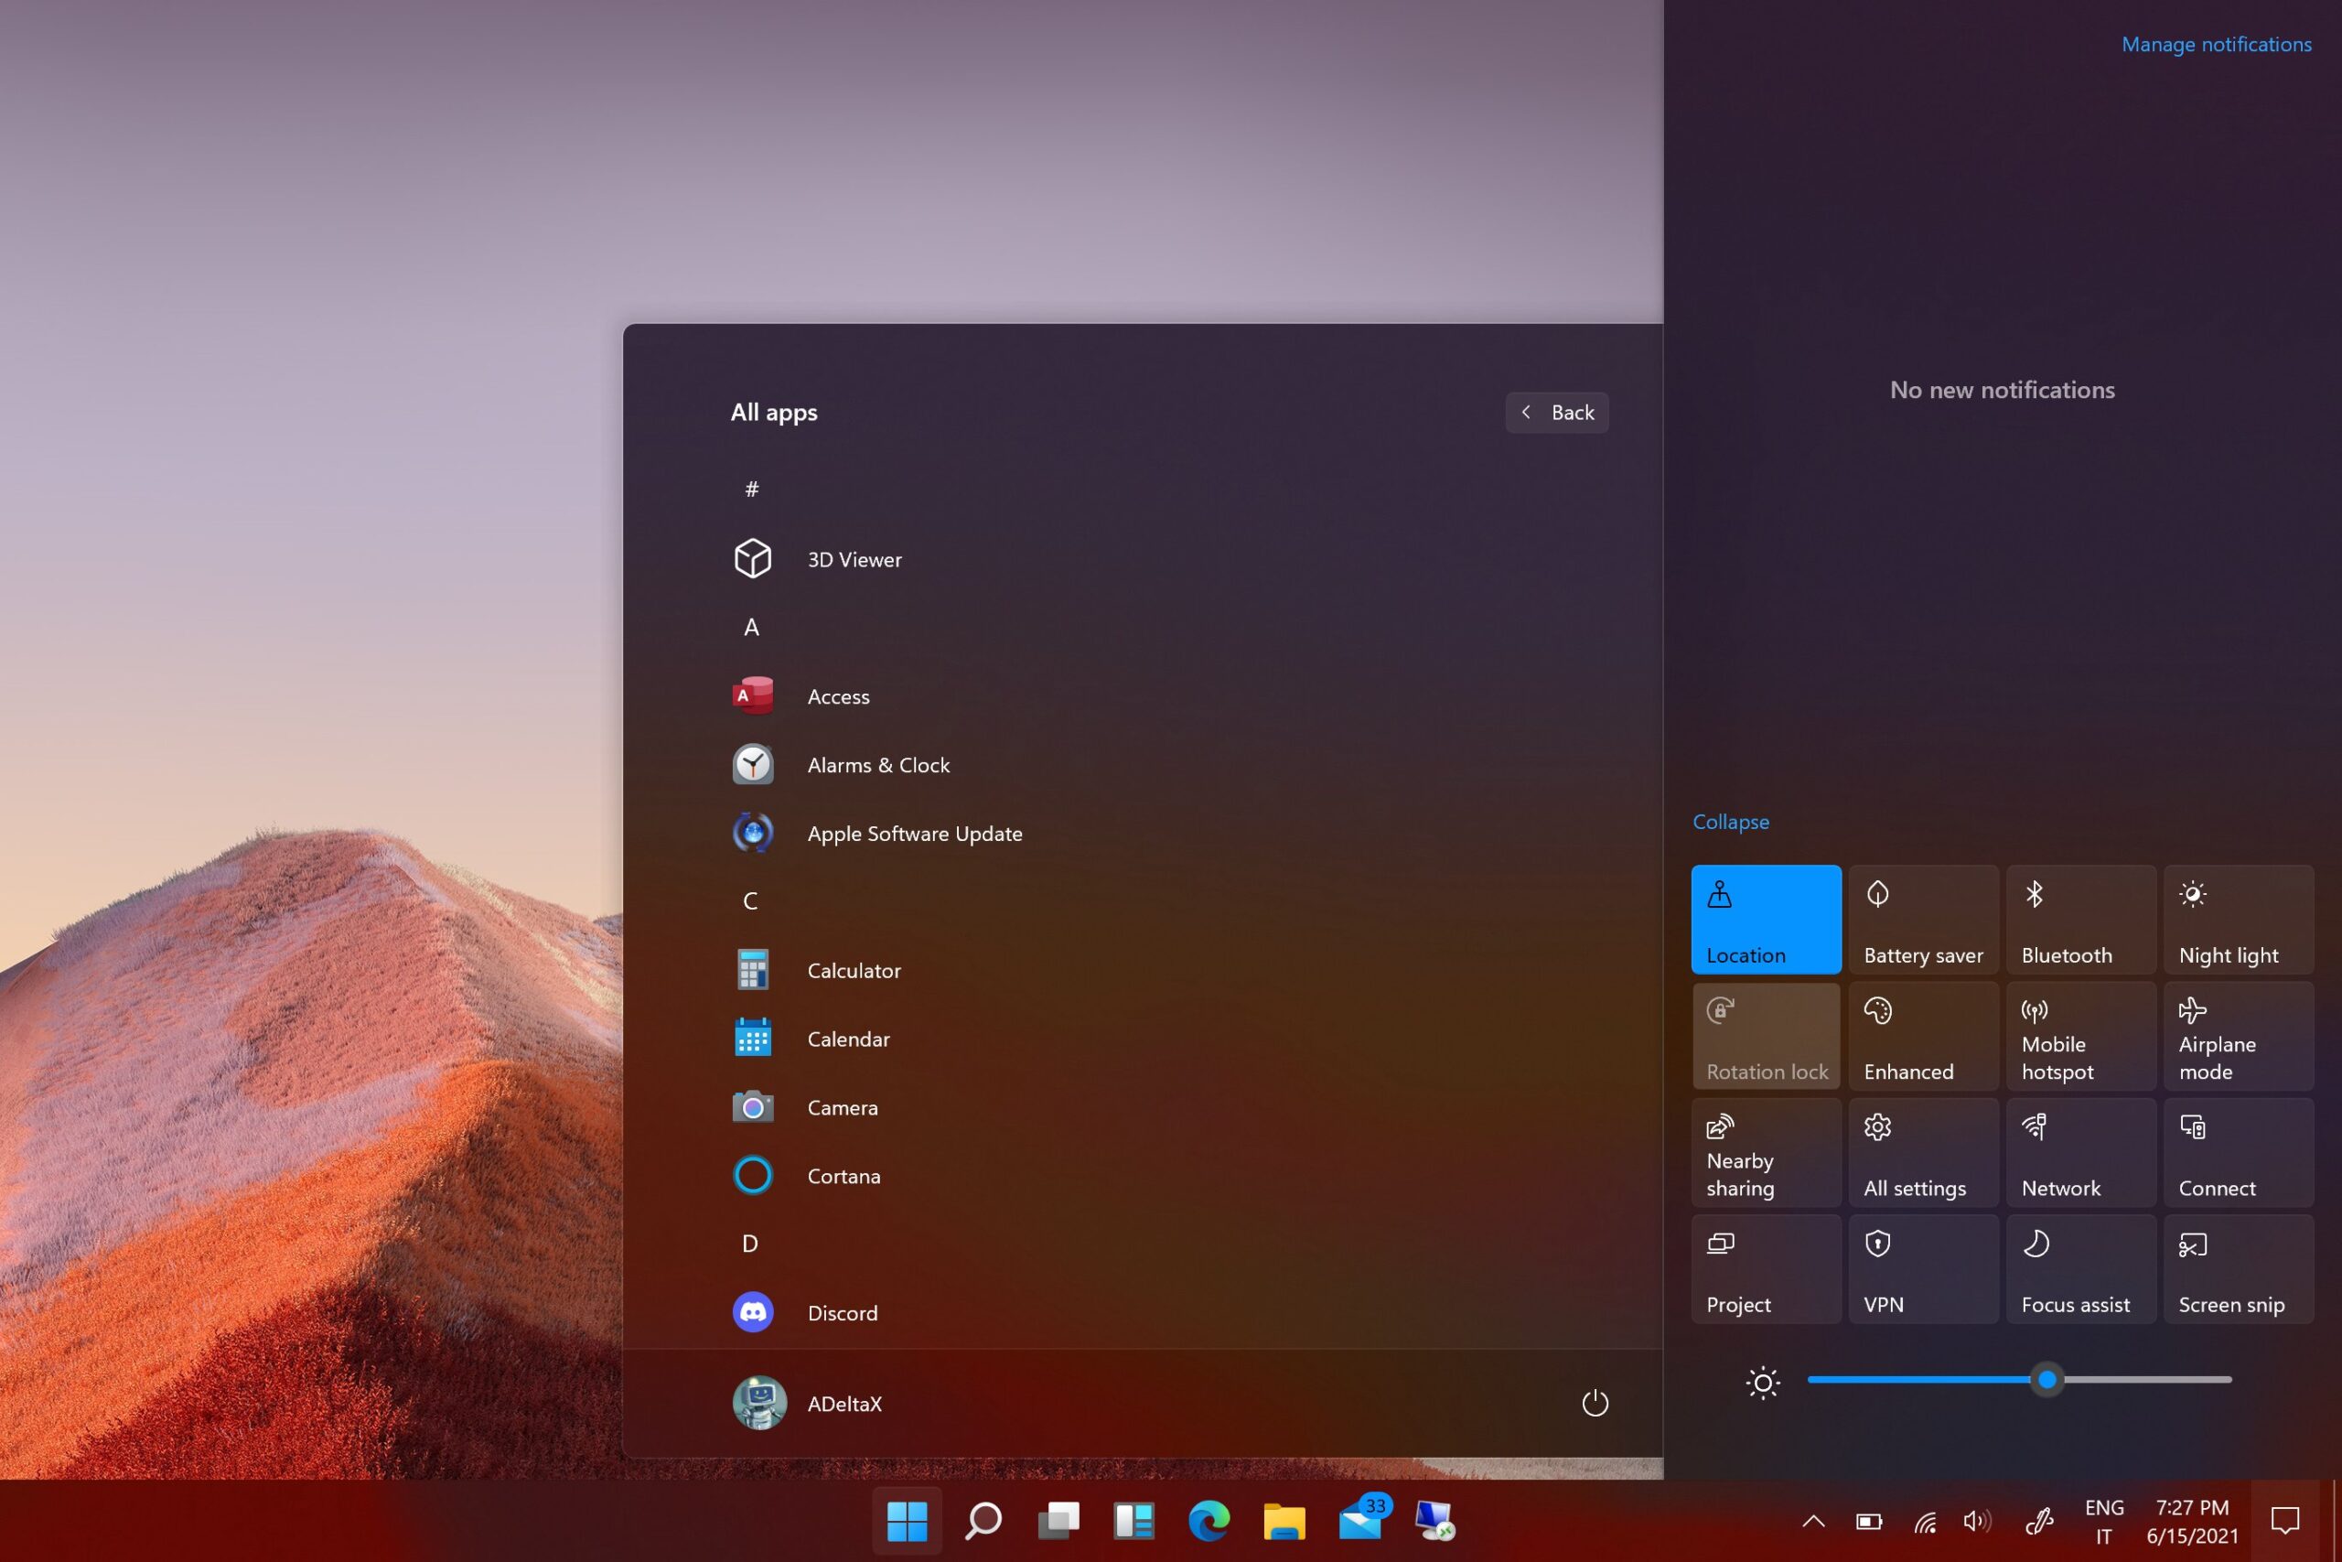The height and width of the screenshot is (1562, 2342).
Task: Expand All apps back navigation
Action: click(1556, 412)
